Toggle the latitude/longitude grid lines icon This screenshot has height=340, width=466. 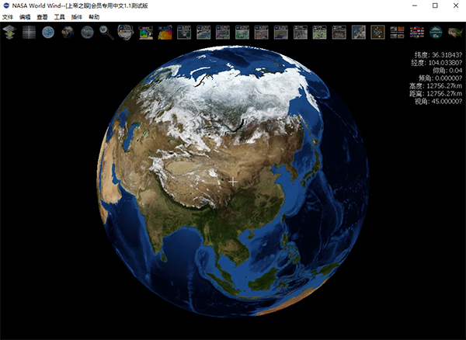point(29,32)
